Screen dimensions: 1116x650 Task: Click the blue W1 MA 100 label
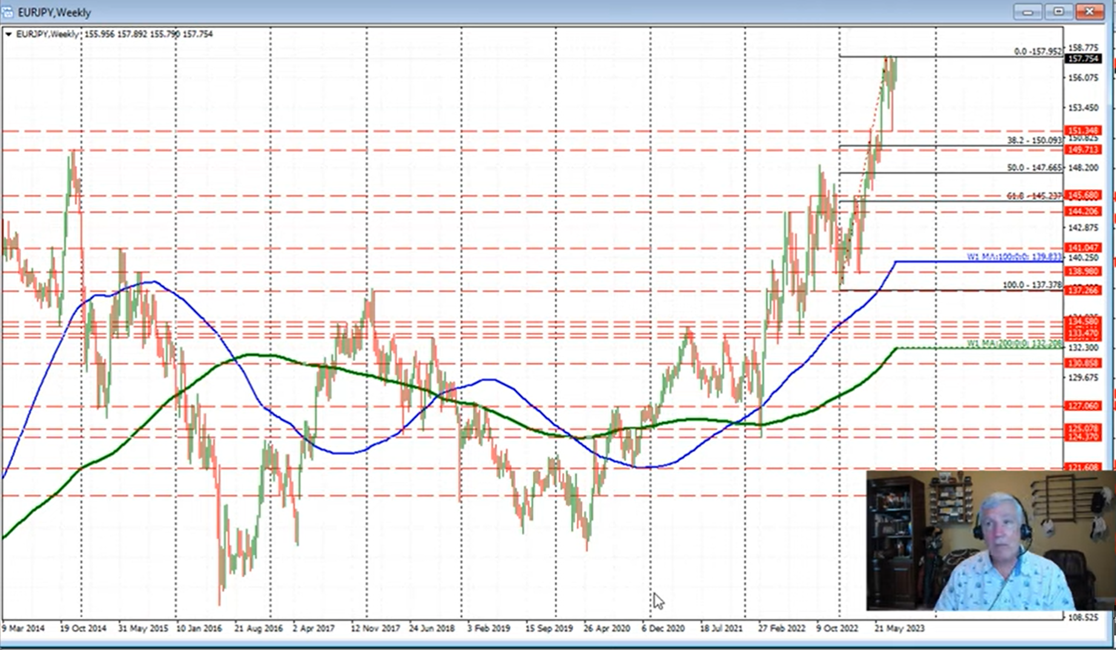(1014, 257)
